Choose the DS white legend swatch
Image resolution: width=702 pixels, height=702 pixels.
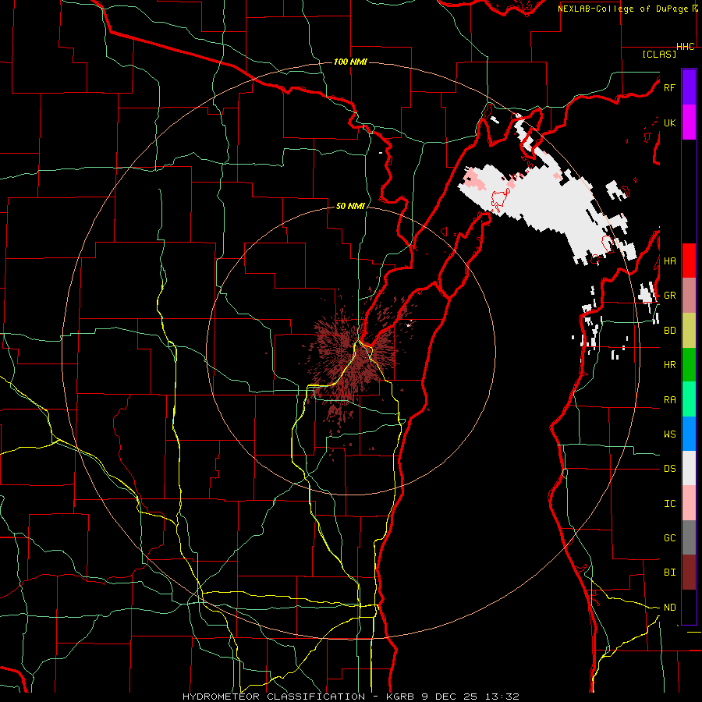click(x=689, y=468)
